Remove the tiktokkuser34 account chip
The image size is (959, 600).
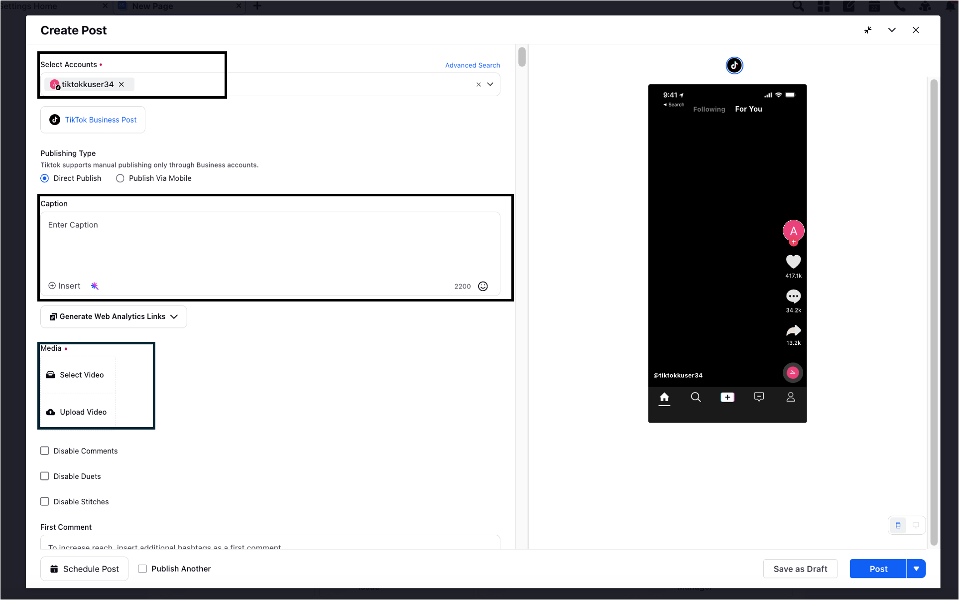(121, 84)
